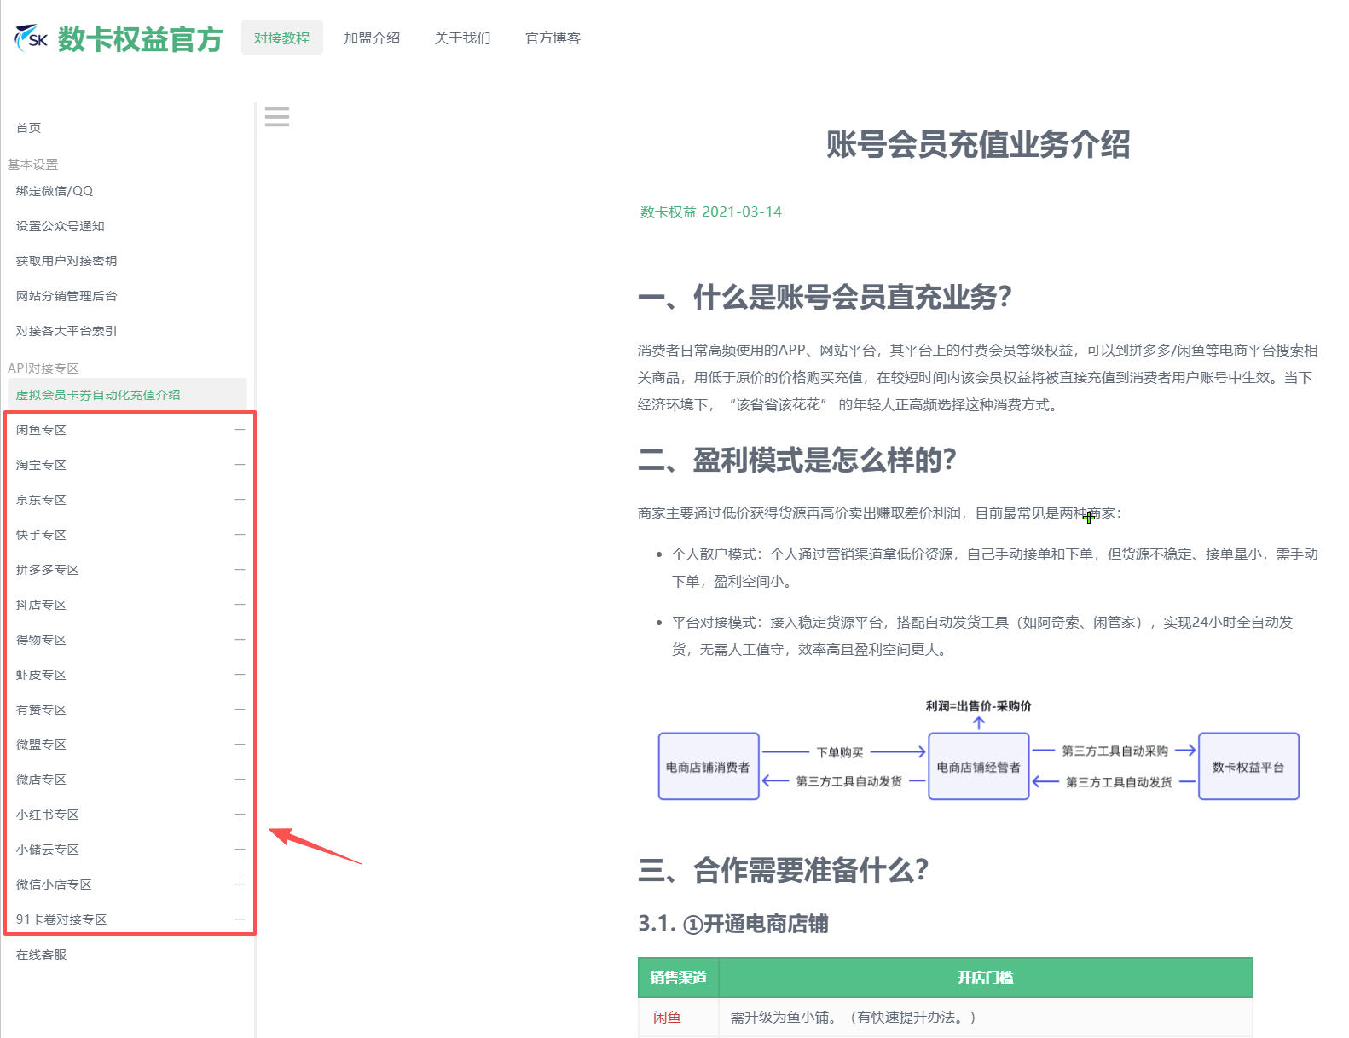Click the 基本设置 section label
Image resolution: width=1349 pixels, height=1038 pixels.
click(x=33, y=165)
